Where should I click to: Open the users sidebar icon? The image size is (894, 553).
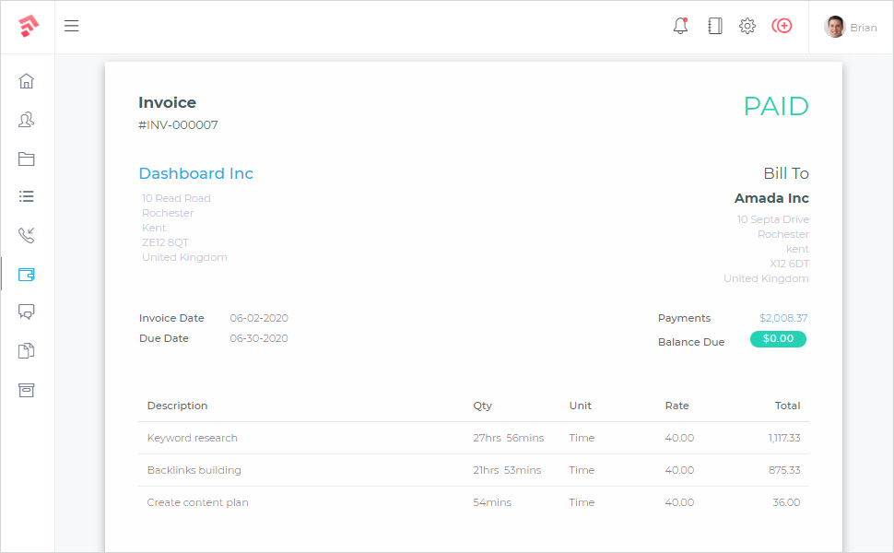(27, 120)
